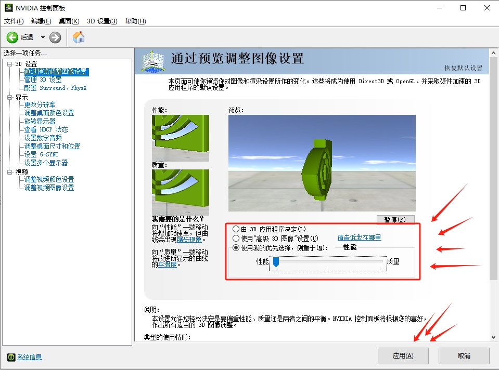Image resolution: width=499 pixels, height=370 pixels.
Task: Open 设置数字音频 page
Action: pyautogui.click(x=43, y=138)
